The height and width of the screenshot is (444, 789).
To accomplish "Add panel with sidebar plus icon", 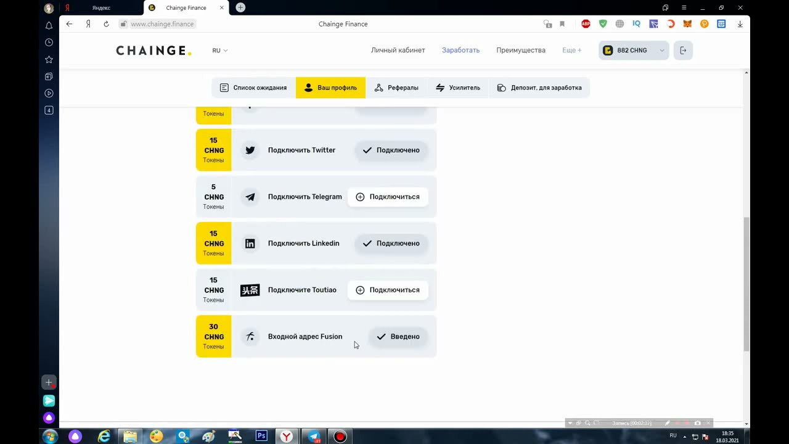I will pos(49,382).
